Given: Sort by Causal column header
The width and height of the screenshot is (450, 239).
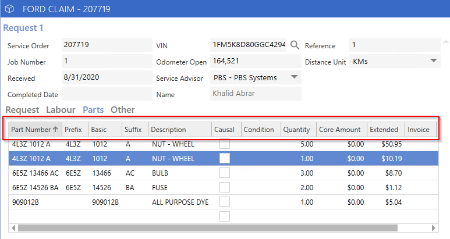Looking at the screenshot, I should pos(226,130).
